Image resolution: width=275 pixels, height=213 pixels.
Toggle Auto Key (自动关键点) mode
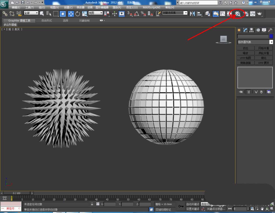point(193,204)
